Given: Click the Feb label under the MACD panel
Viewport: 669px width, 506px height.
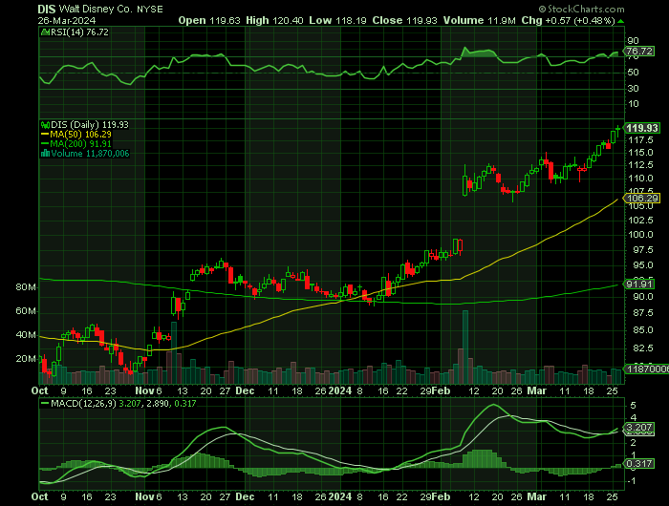Looking at the screenshot, I should pos(442,496).
